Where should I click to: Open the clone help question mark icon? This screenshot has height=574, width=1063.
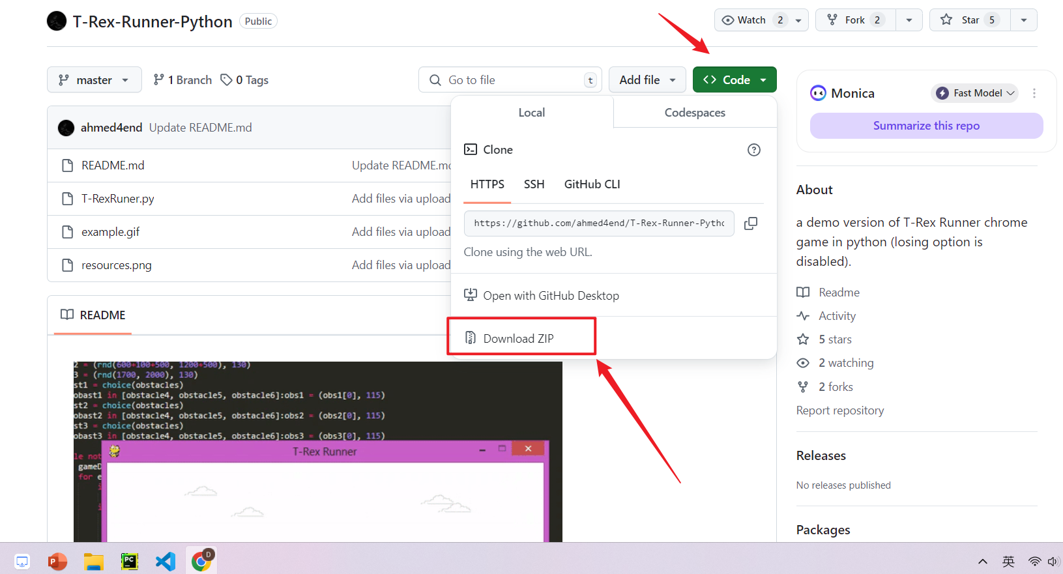point(754,150)
